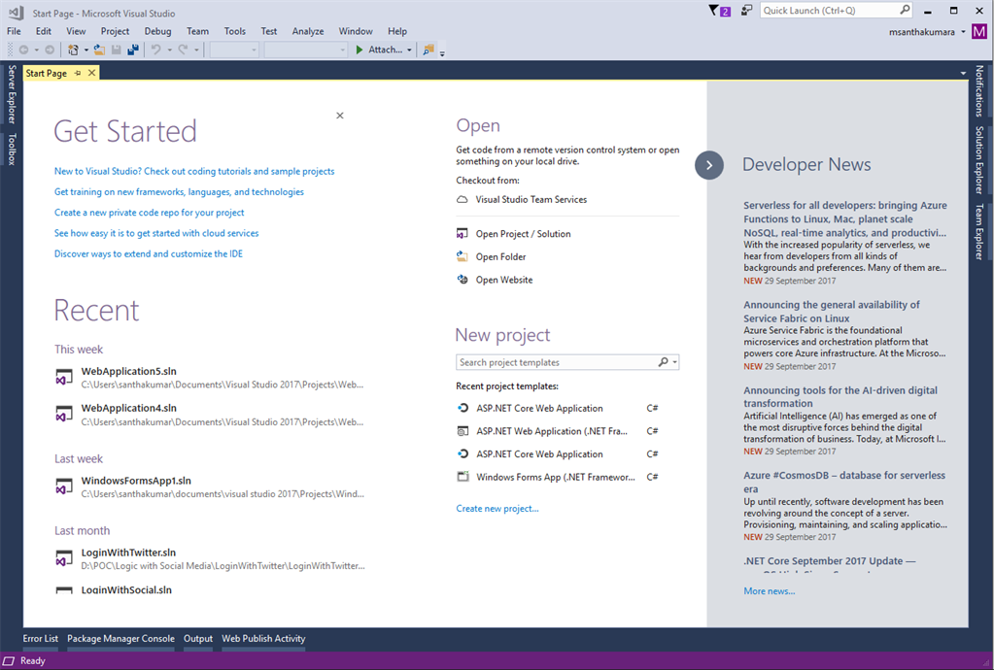Click the New Project toolbar icon
This screenshot has height=670, width=994.
pos(74,50)
